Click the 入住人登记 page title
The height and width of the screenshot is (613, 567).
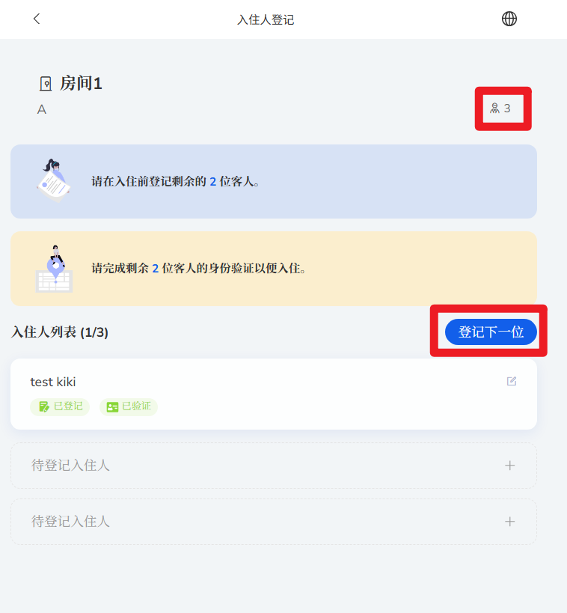click(266, 19)
